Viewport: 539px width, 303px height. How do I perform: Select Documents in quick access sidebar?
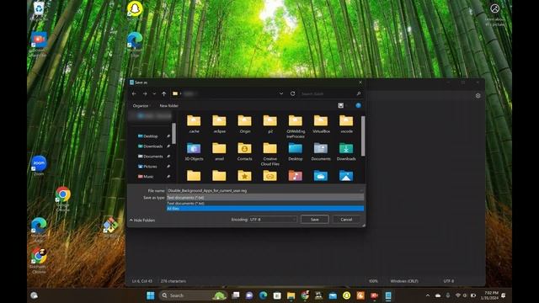(153, 157)
